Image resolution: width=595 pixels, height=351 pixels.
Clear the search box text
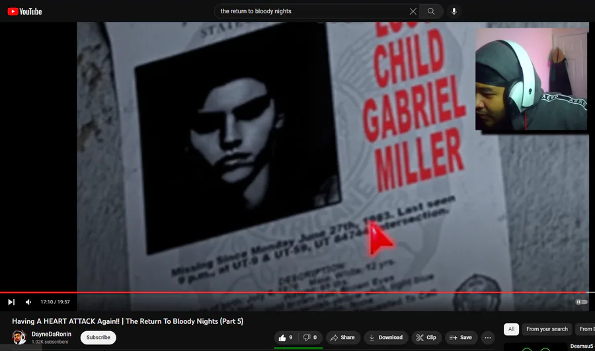(413, 11)
